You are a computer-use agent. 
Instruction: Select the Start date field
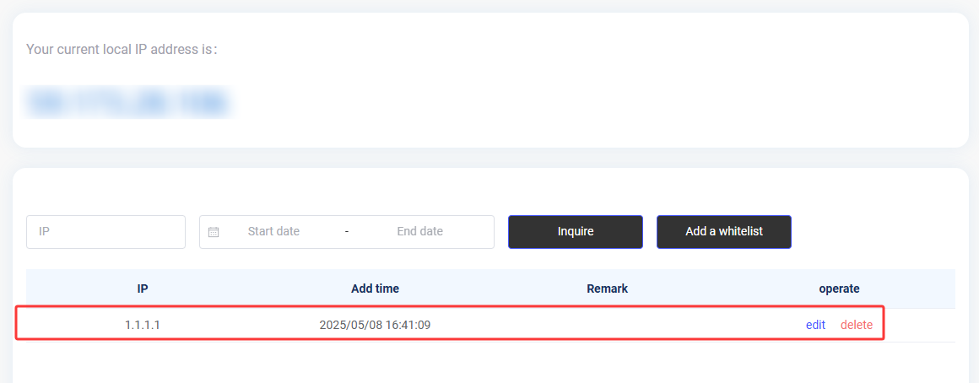tap(273, 232)
